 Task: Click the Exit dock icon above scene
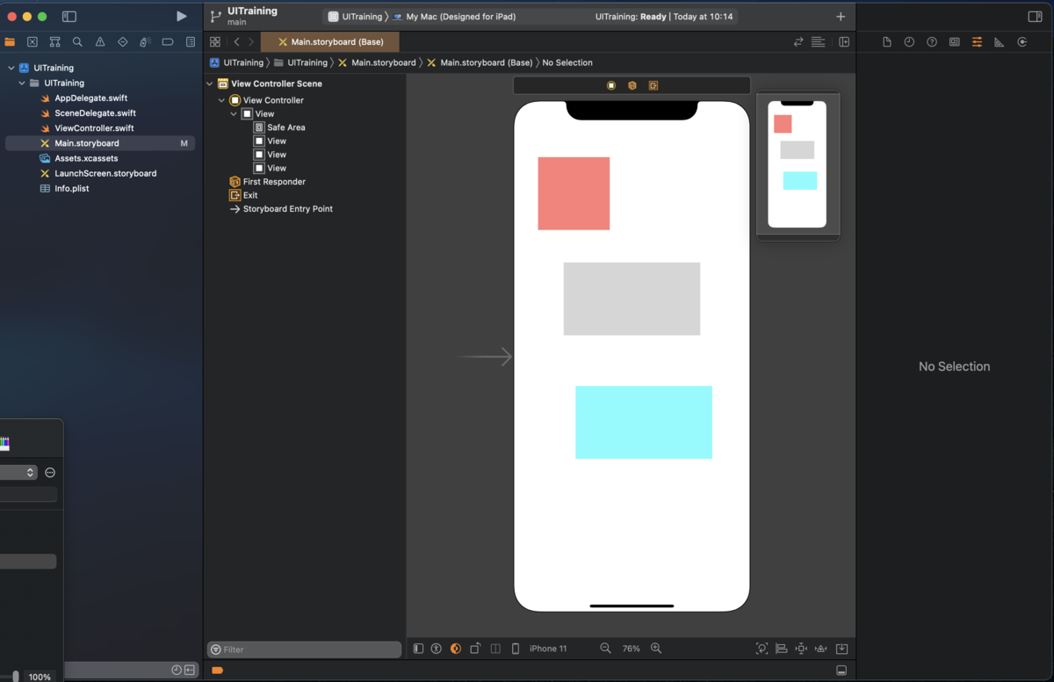click(653, 85)
